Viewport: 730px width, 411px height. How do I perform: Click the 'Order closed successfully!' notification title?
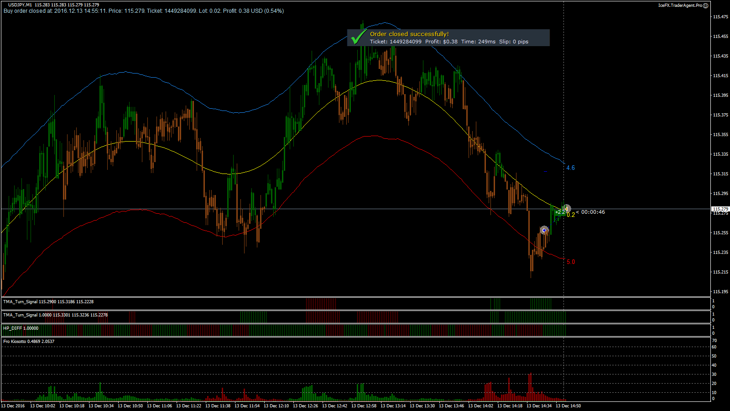coord(409,34)
